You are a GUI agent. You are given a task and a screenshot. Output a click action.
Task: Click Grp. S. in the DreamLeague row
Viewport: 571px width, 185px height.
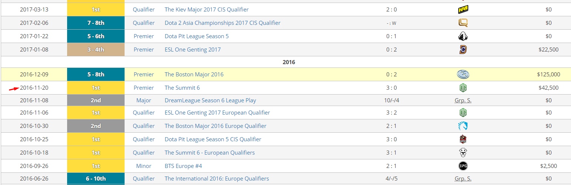tap(463, 100)
